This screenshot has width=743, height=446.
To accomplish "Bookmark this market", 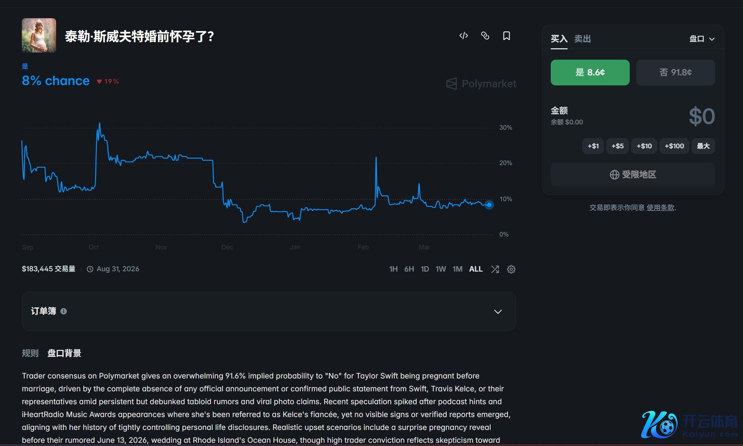I will 506,36.
